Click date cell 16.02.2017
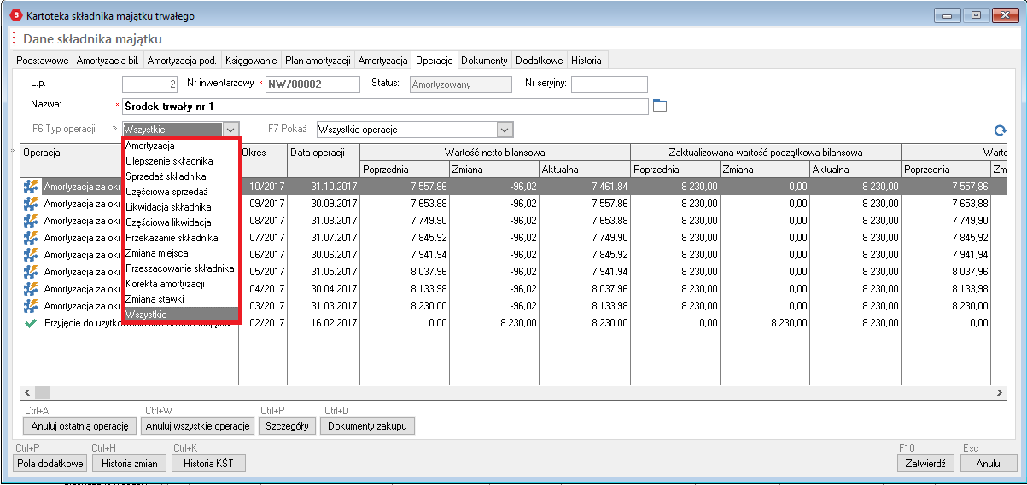The image size is (1027, 485). pos(324,323)
